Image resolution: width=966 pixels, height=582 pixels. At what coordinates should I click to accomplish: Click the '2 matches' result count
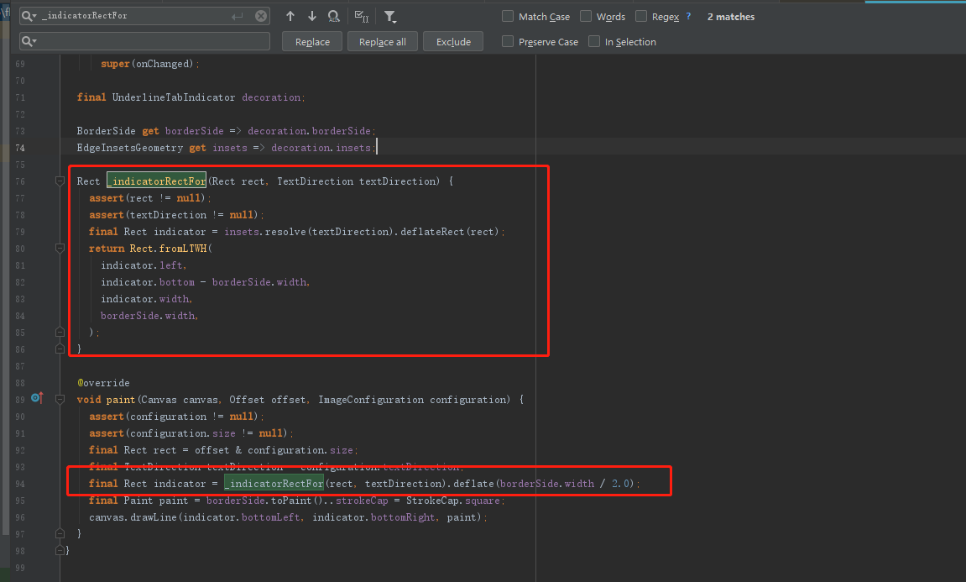tap(731, 17)
